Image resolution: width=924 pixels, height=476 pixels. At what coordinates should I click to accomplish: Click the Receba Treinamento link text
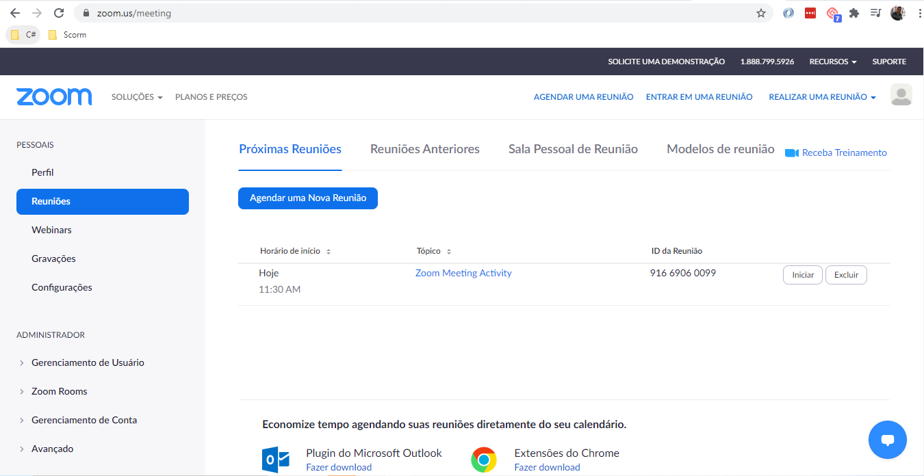[845, 153]
